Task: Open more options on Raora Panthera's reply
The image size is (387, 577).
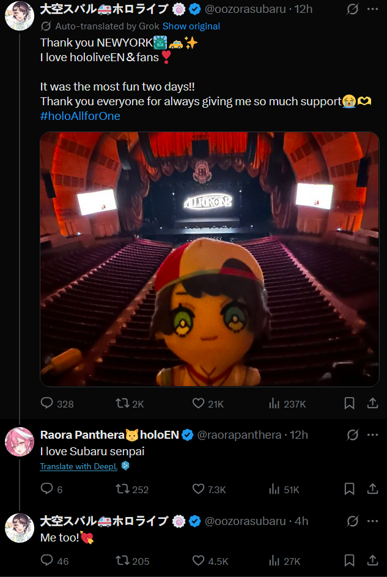Action: coord(372,435)
